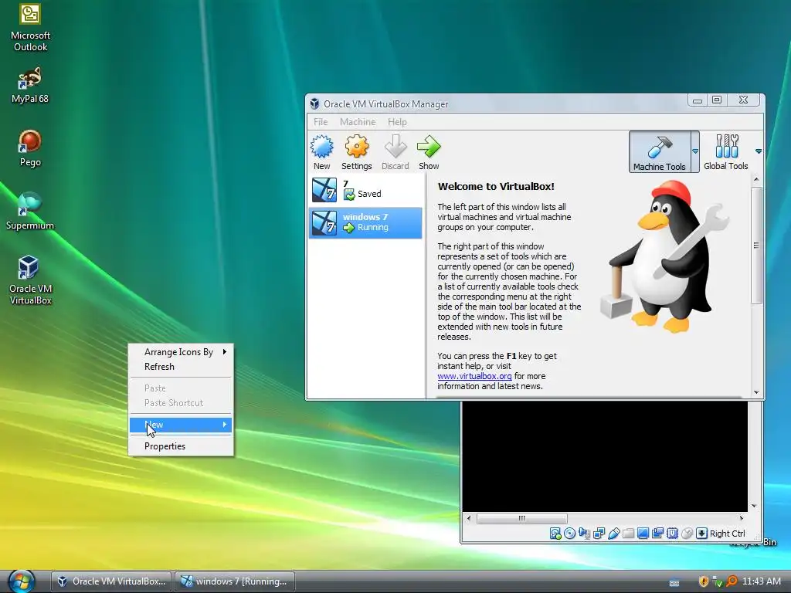This screenshot has height=593, width=791.
Task: Click the optical disc icon in VM status bar
Action: pos(569,534)
